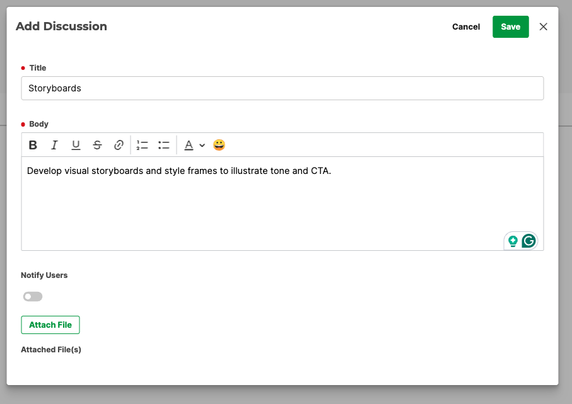
Task: Click into the Body text area
Action: (283, 204)
